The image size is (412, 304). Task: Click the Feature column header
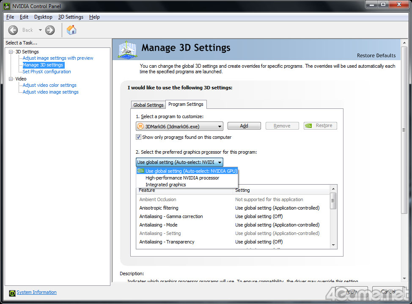pyautogui.click(x=184, y=191)
